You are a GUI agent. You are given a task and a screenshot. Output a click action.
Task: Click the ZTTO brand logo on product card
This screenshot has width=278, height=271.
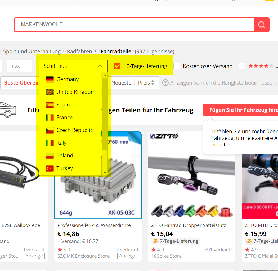click(x=164, y=136)
